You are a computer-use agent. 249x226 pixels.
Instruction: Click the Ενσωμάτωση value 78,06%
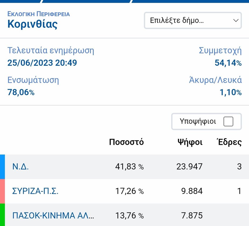[x=21, y=93]
